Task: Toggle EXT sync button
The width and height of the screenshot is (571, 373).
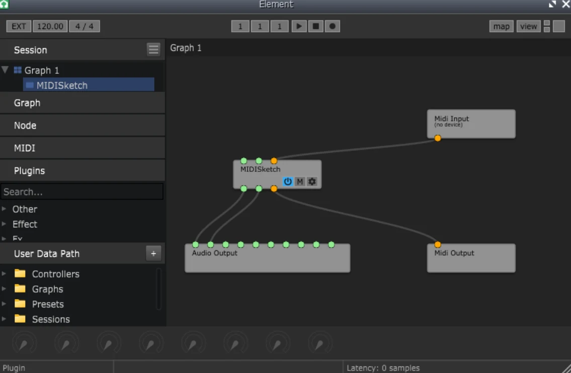Action: click(19, 26)
